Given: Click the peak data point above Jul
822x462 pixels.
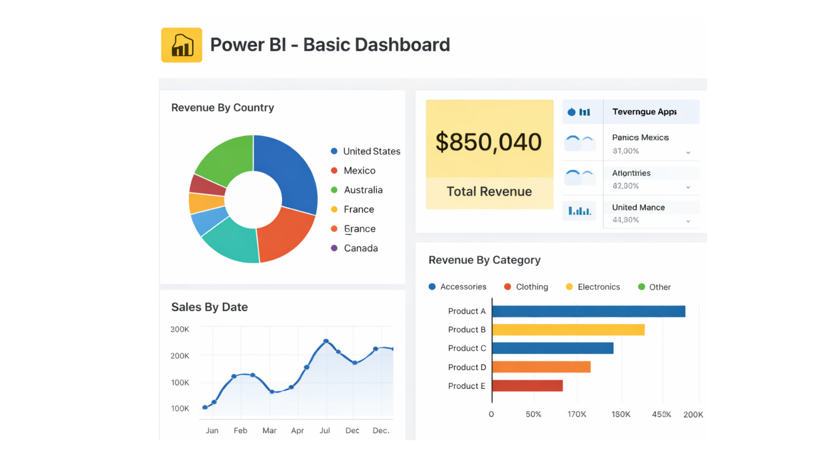Looking at the screenshot, I should [x=326, y=341].
